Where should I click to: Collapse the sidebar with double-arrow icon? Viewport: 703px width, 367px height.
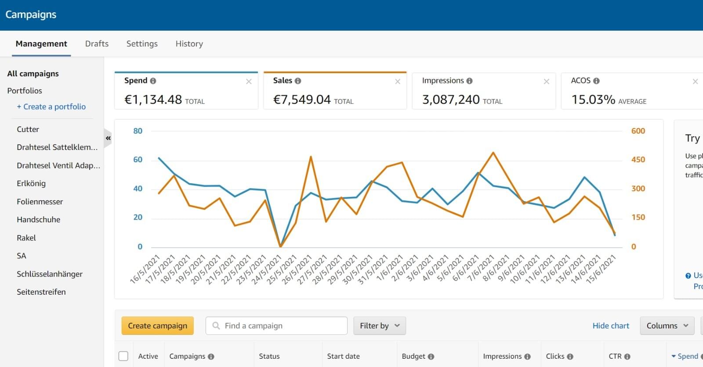[x=108, y=138]
